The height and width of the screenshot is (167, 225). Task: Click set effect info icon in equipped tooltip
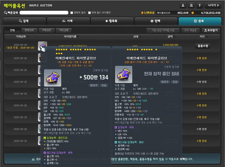pyautogui.click(x=127, y=93)
